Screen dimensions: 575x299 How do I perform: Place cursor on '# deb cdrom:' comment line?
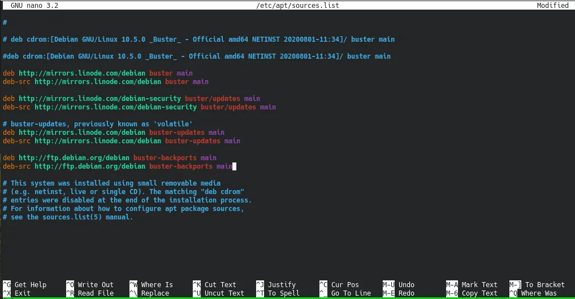coord(199,39)
